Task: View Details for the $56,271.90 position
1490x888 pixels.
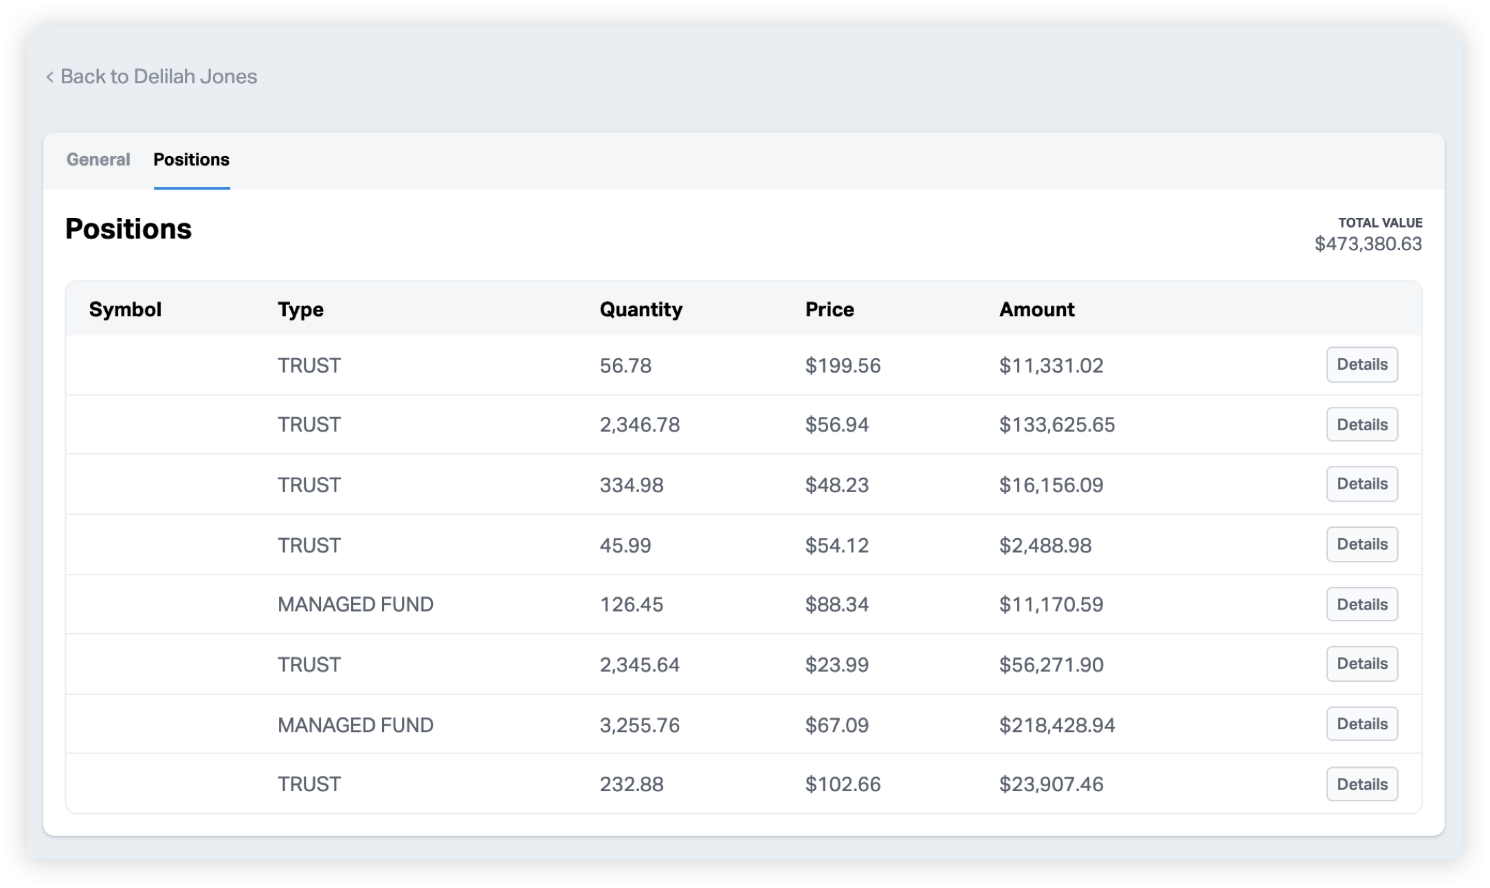Action: [1361, 664]
